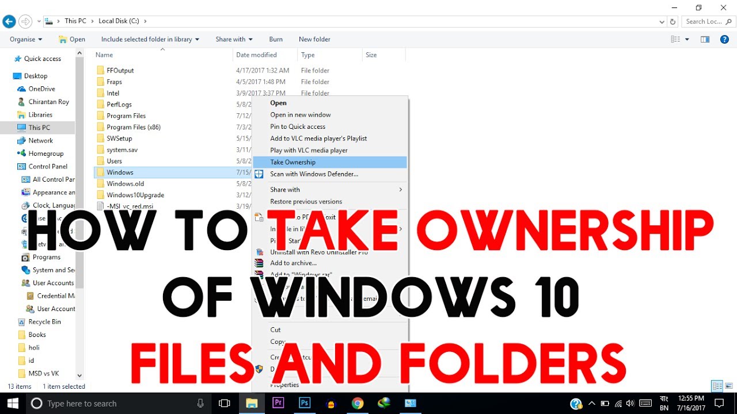Open Control Panel in navigation pane
Screen dimensions: 737x414
[x=48, y=166]
